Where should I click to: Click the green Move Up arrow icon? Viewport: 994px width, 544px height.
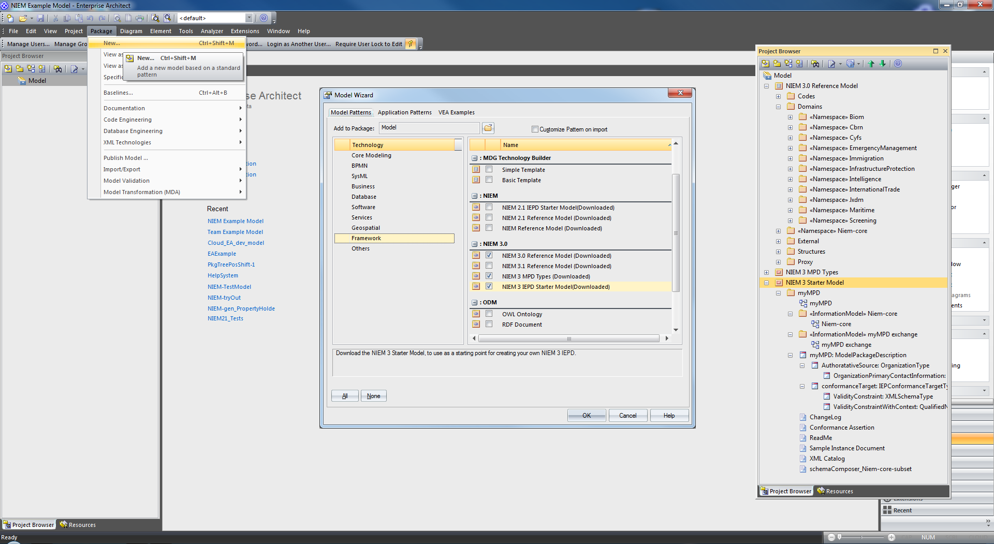click(871, 64)
